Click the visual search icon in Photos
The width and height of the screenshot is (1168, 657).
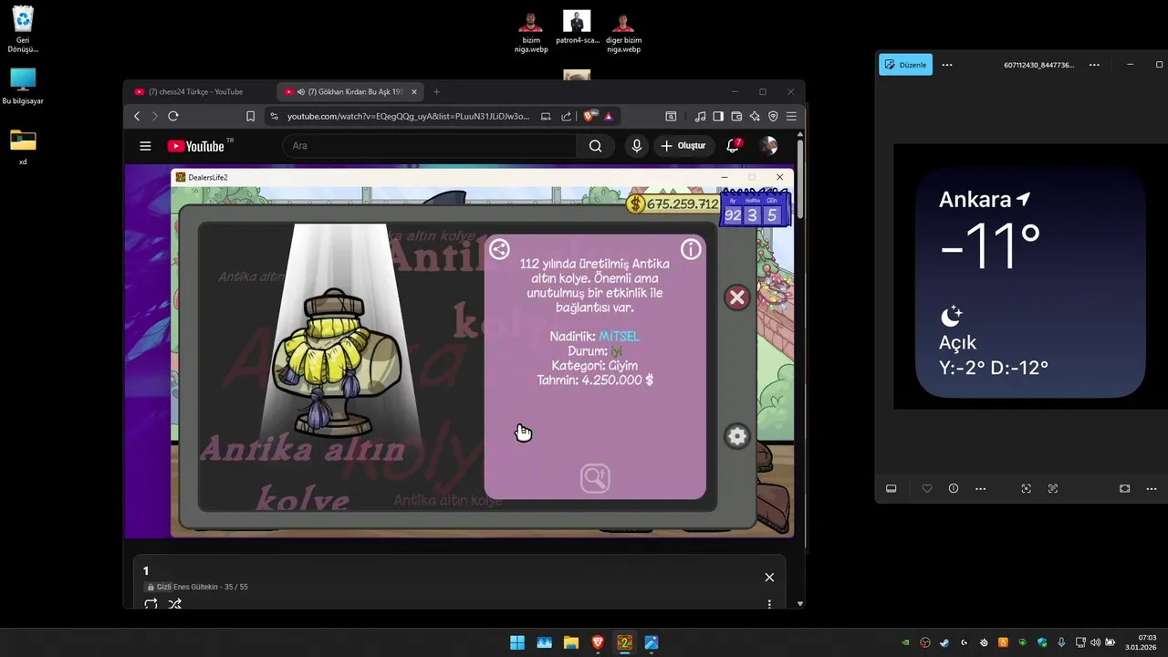point(1027,489)
